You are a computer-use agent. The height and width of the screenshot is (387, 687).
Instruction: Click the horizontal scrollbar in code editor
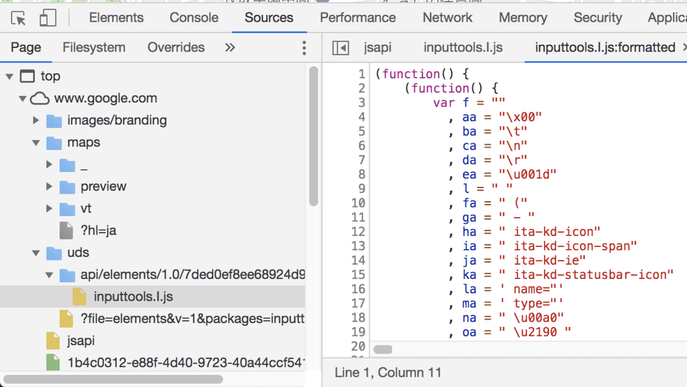[383, 349]
